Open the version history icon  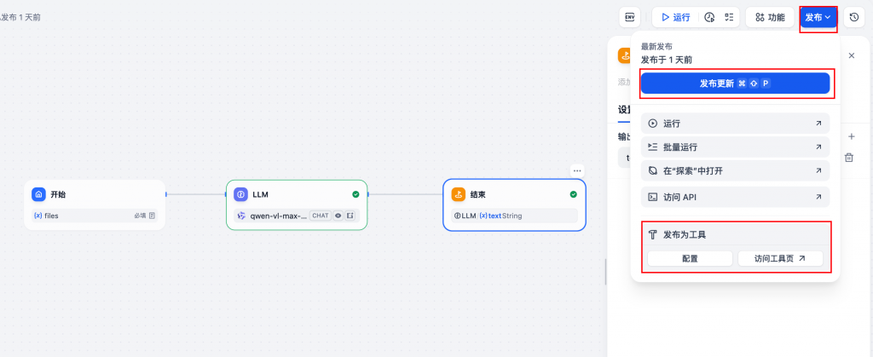click(x=853, y=17)
